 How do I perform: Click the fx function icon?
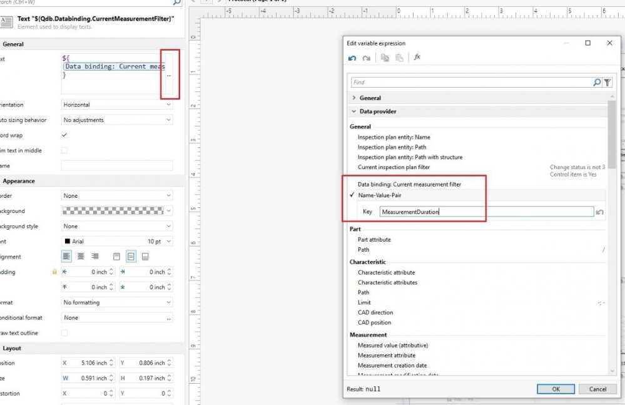click(417, 58)
